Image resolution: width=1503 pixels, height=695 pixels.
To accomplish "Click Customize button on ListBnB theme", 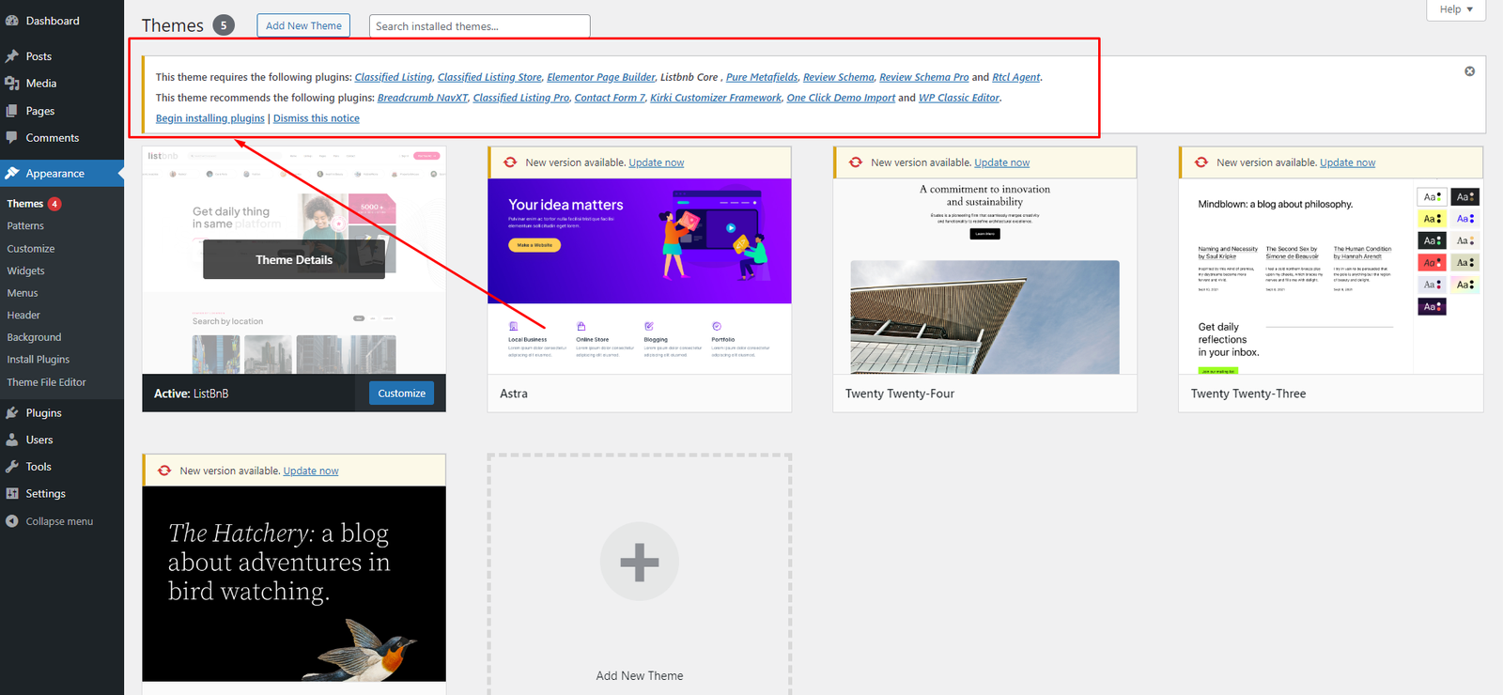I will point(402,394).
